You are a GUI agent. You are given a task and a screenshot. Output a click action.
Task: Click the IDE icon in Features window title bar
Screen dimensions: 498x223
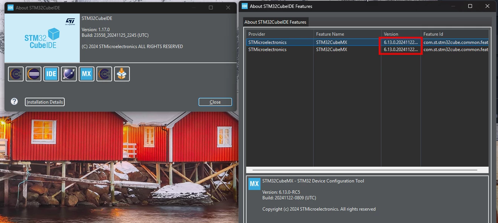(245, 6)
